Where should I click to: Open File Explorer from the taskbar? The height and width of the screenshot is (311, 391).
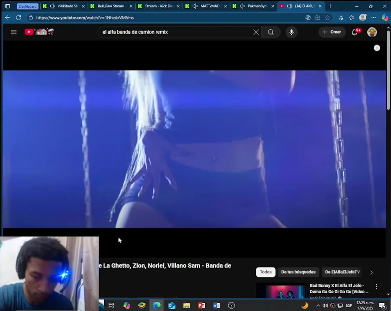[187, 305]
